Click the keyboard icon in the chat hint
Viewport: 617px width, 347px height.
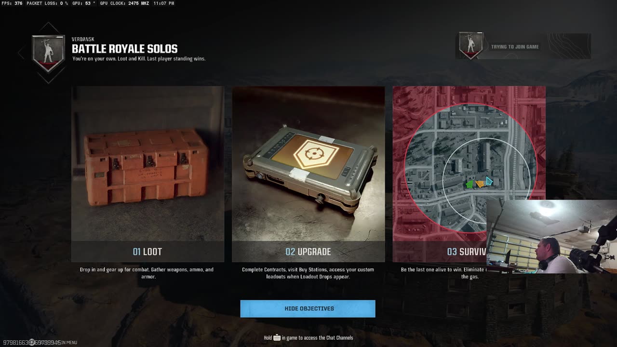click(277, 338)
